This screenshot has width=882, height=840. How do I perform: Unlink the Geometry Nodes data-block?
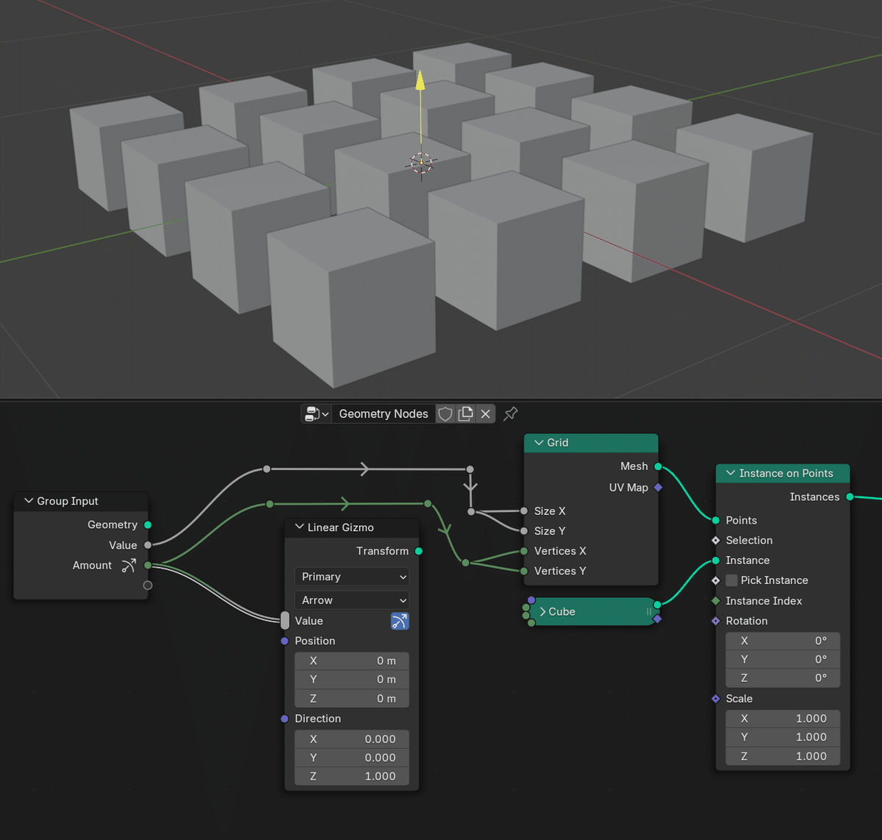(485, 414)
